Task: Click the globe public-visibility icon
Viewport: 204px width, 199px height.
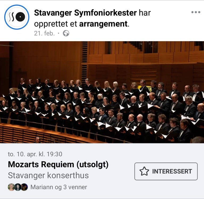Action: click(x=66, y=33)
